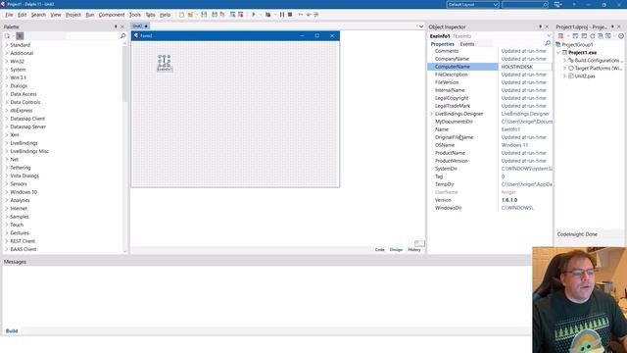Pin the Object Inspector panel
Screen dimensions: 627x353
[x=540, y=26]
